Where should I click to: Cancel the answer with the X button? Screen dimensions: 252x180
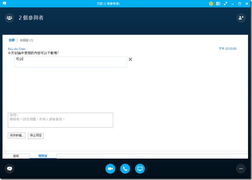point(130,59)
